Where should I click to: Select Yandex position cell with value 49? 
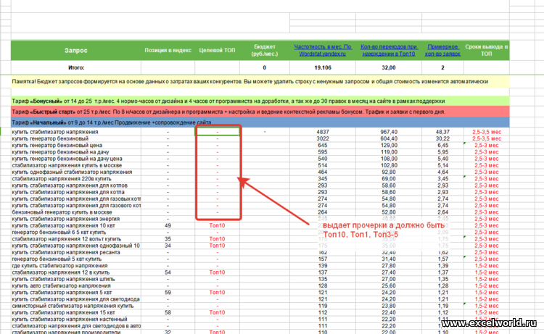(x=168, y=225)
